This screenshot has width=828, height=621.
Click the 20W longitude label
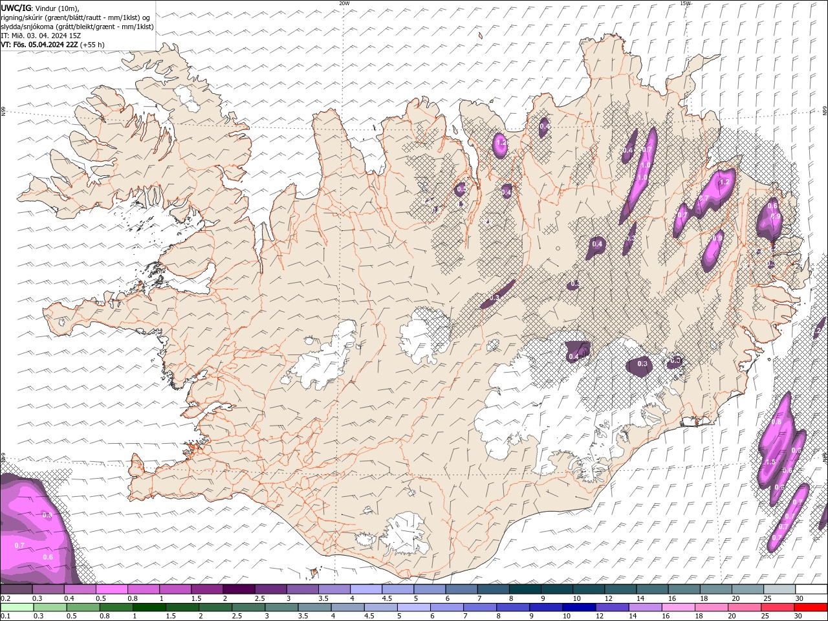(344, 3)
